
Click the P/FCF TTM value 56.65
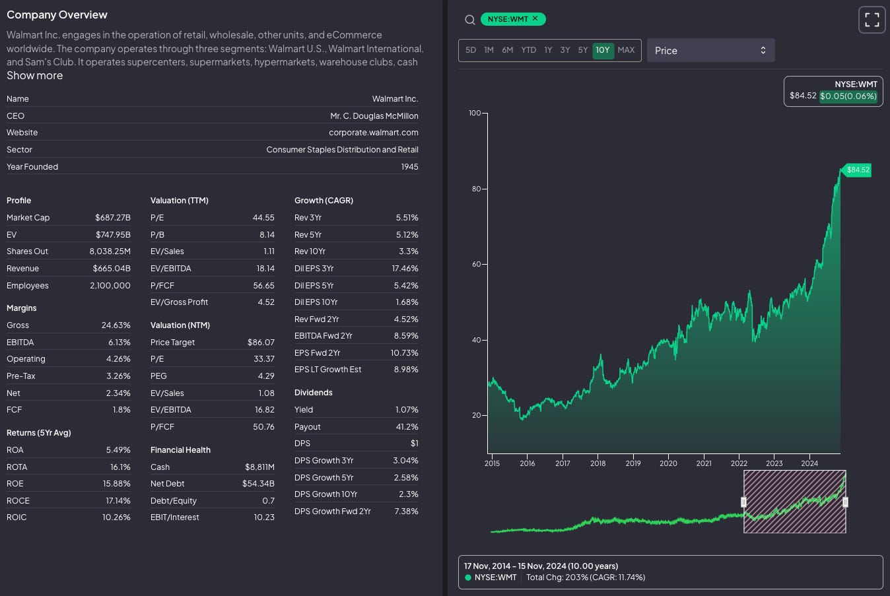[263, 286]
